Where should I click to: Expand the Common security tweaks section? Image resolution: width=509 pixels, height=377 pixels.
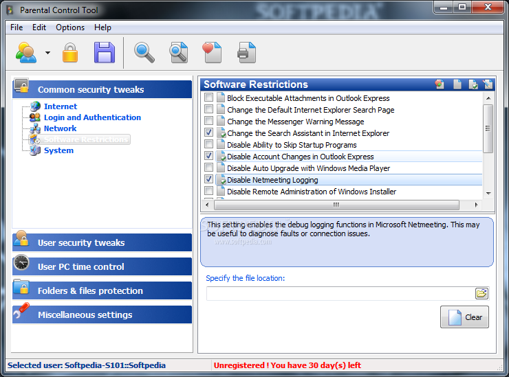click(x=102, y=89)
